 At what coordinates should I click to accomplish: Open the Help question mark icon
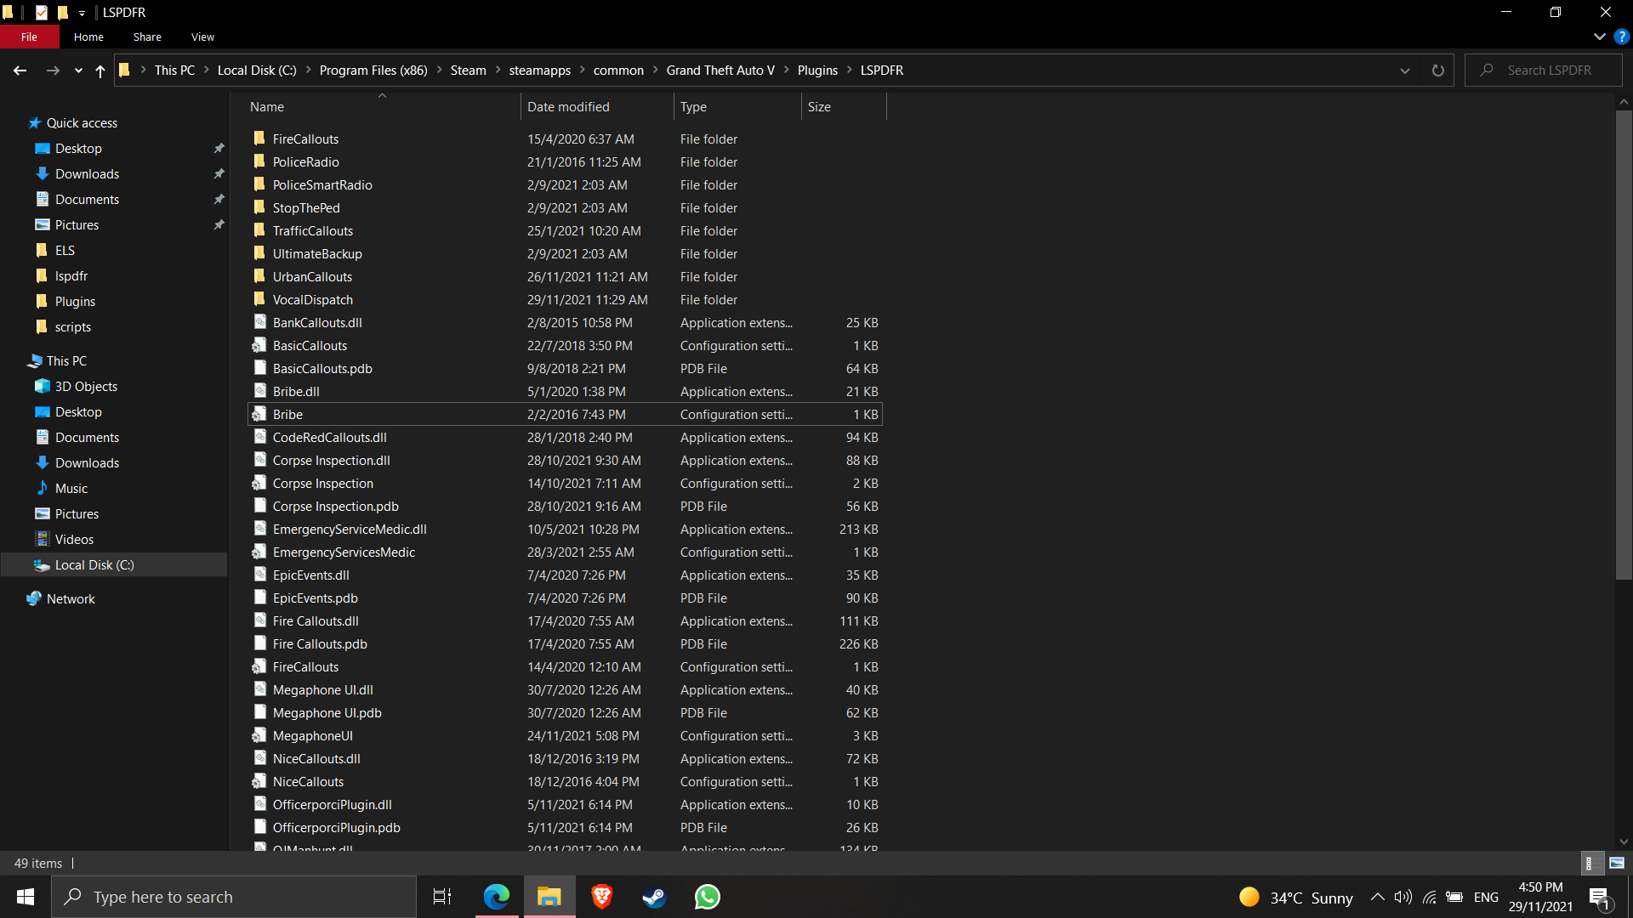point(1622,37)
